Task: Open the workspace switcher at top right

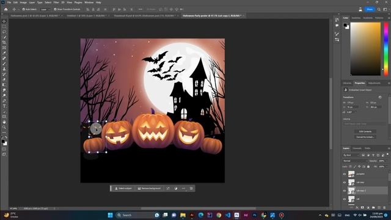Action: [x=385, y=9]
